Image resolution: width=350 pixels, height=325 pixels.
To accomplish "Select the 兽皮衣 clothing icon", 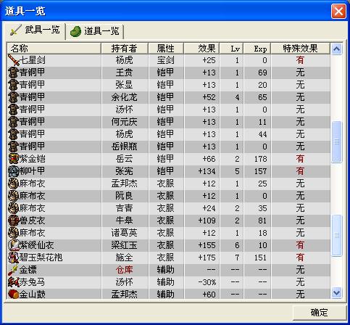I will pos(14,221).
